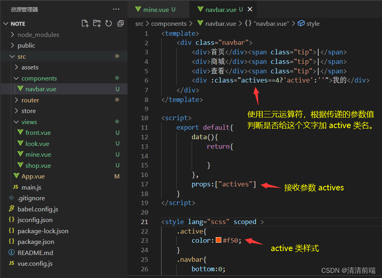Expand the store folder

64,111
